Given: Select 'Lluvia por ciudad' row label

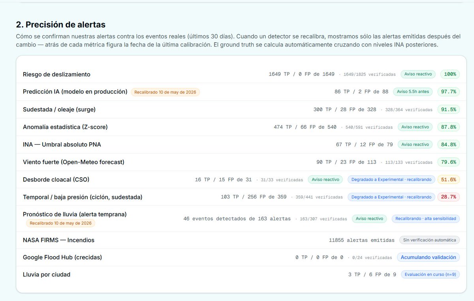Looking at the screenshot, I should click(x=47, y=274).
